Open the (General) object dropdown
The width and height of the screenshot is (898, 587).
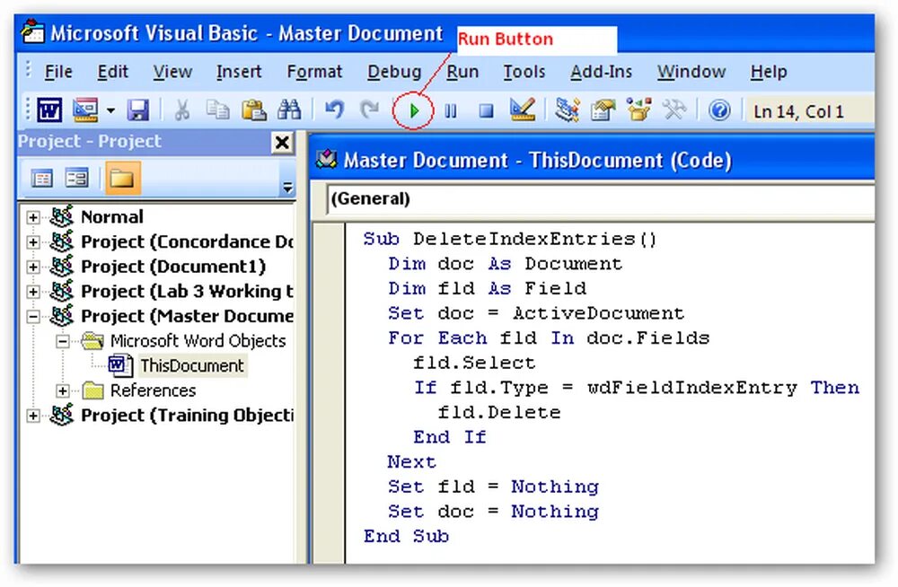[600, 199]
